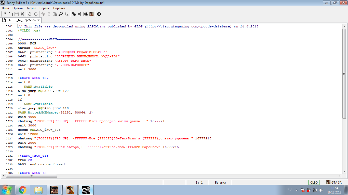Click the horizontal scrollbar right arrow
This screenshot has width=348, height=195.
tap(340, 176)
